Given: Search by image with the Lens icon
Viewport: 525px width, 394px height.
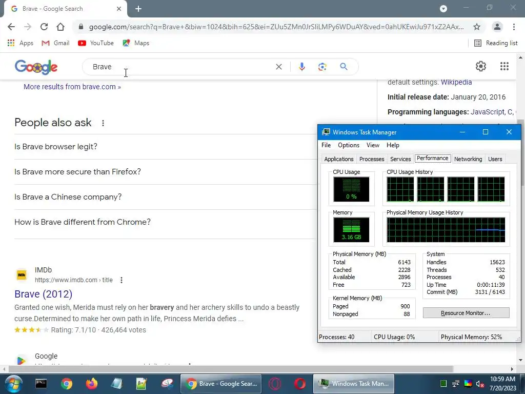Looking at the screenshot, I should click(x=322, y=67).
